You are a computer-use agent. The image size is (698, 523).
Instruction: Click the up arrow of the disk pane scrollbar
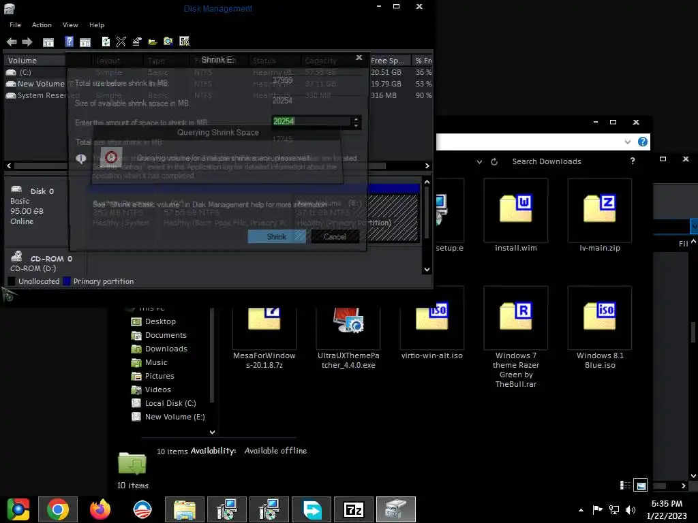tap(427, 182)
